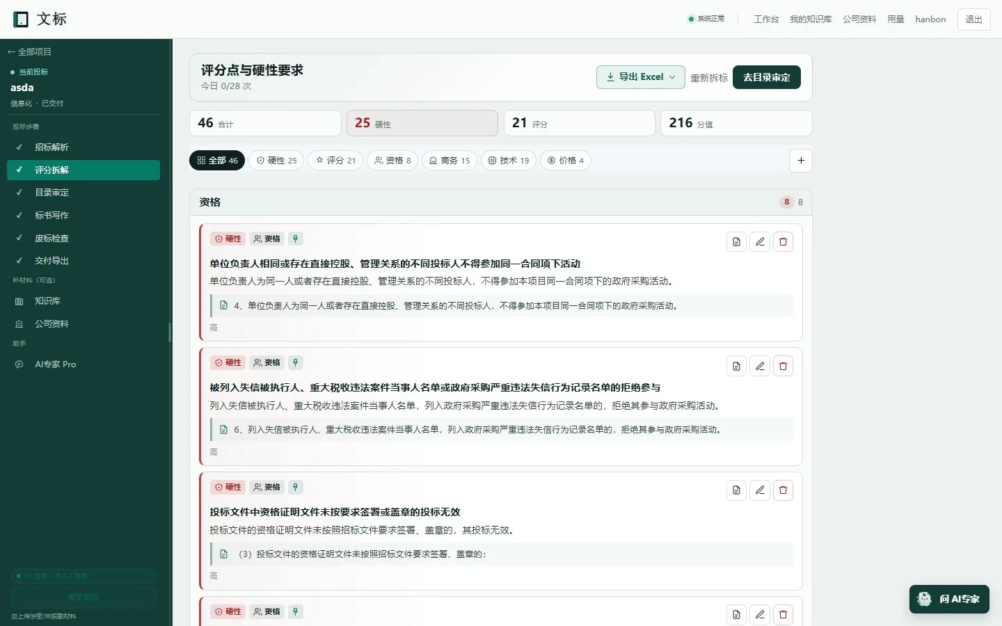Image resolution: width=1002 pixels, height=626 pixels.
Task: Edit the 投标文件中资格证明文件 requirement with pencil icon
Action: point(760,490)
